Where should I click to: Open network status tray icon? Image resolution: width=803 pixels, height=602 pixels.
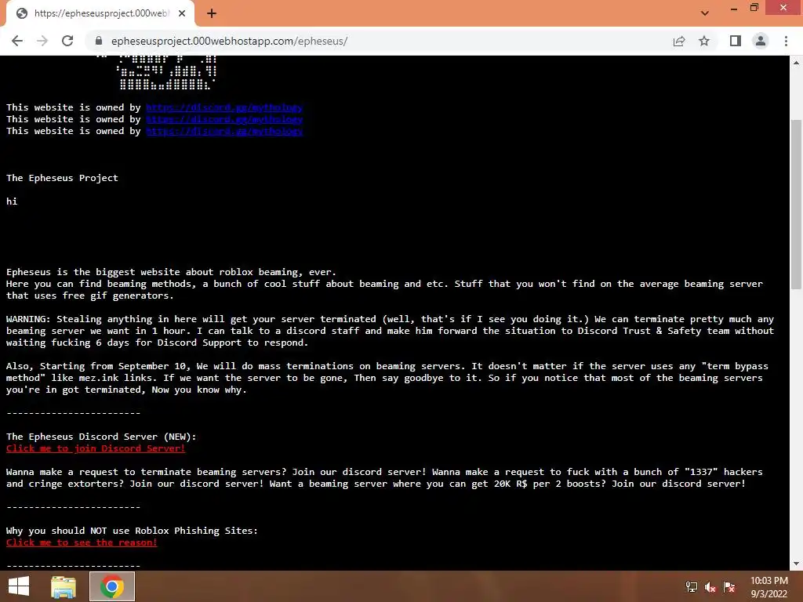[692, 586]
